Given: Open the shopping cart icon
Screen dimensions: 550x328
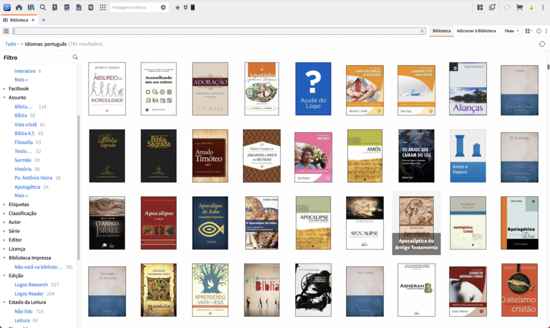Looking at the screenshot, I should tap(519, 7).
